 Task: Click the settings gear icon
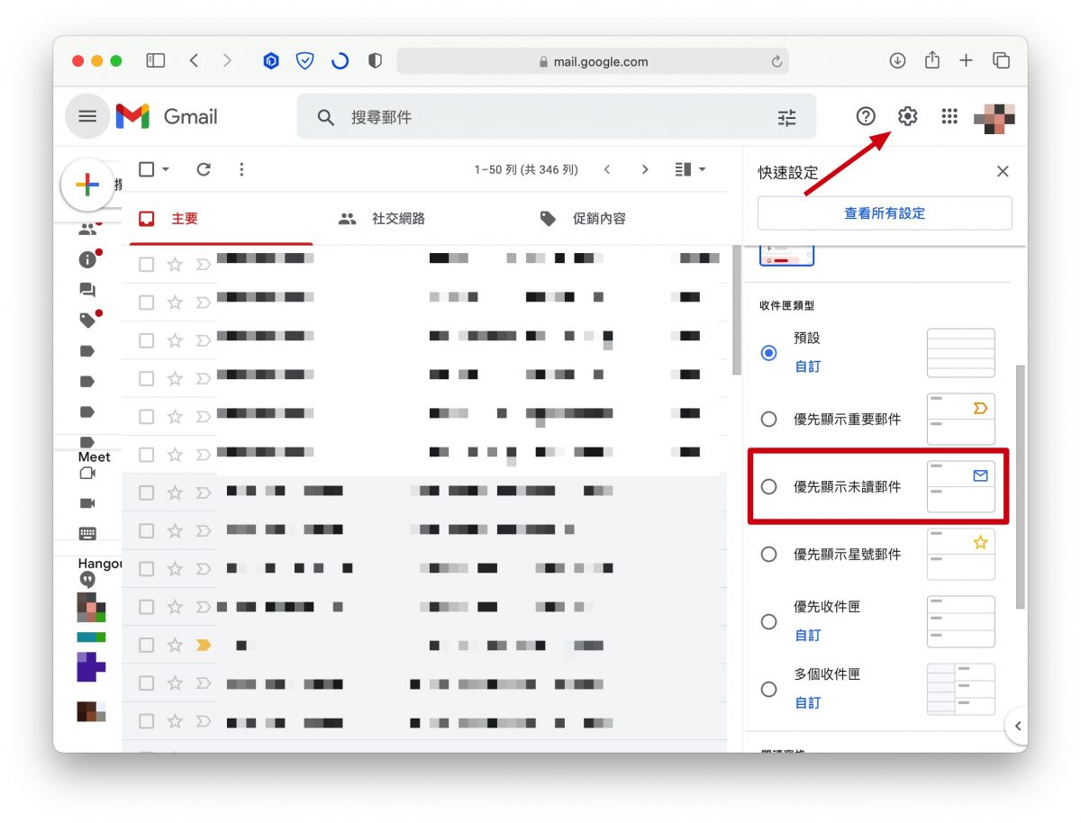[x=907, y=116]
